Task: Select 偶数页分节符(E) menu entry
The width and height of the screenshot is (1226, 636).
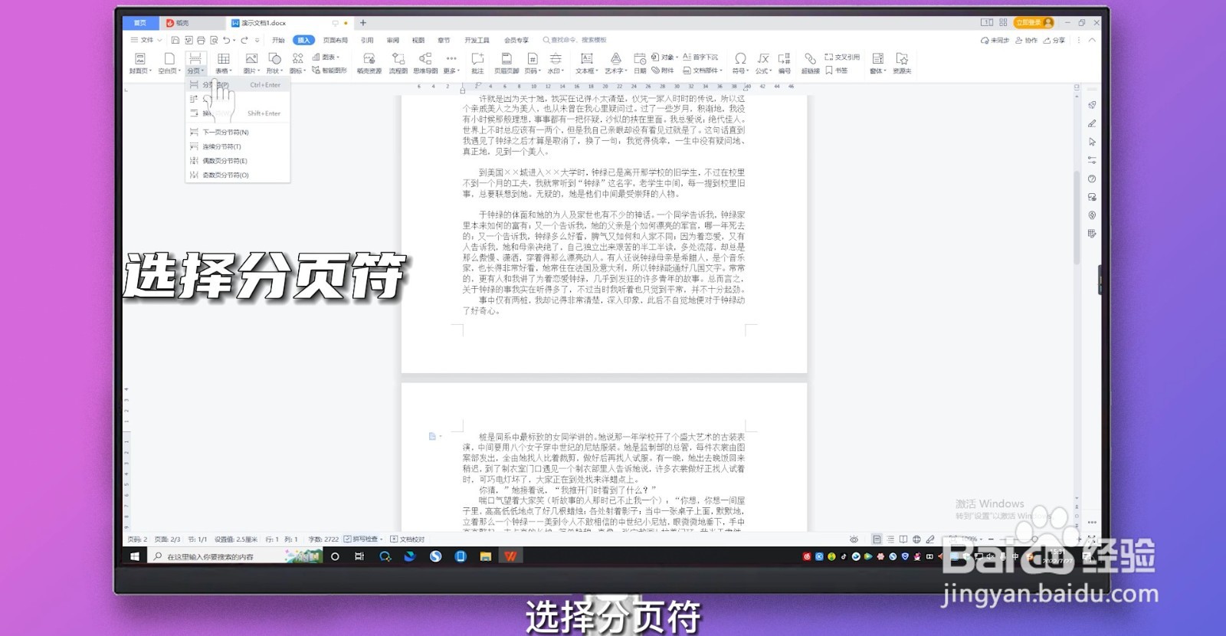Action: pos(238,161)
